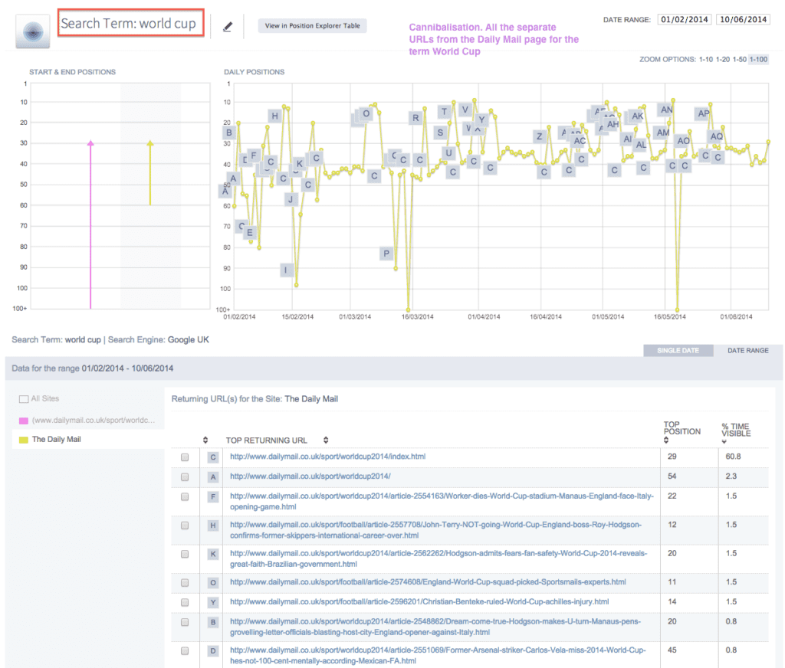The width and height of the screenshot is (785, 668).
Task: Click the A label icon in URL table
Action: [213, 476]
